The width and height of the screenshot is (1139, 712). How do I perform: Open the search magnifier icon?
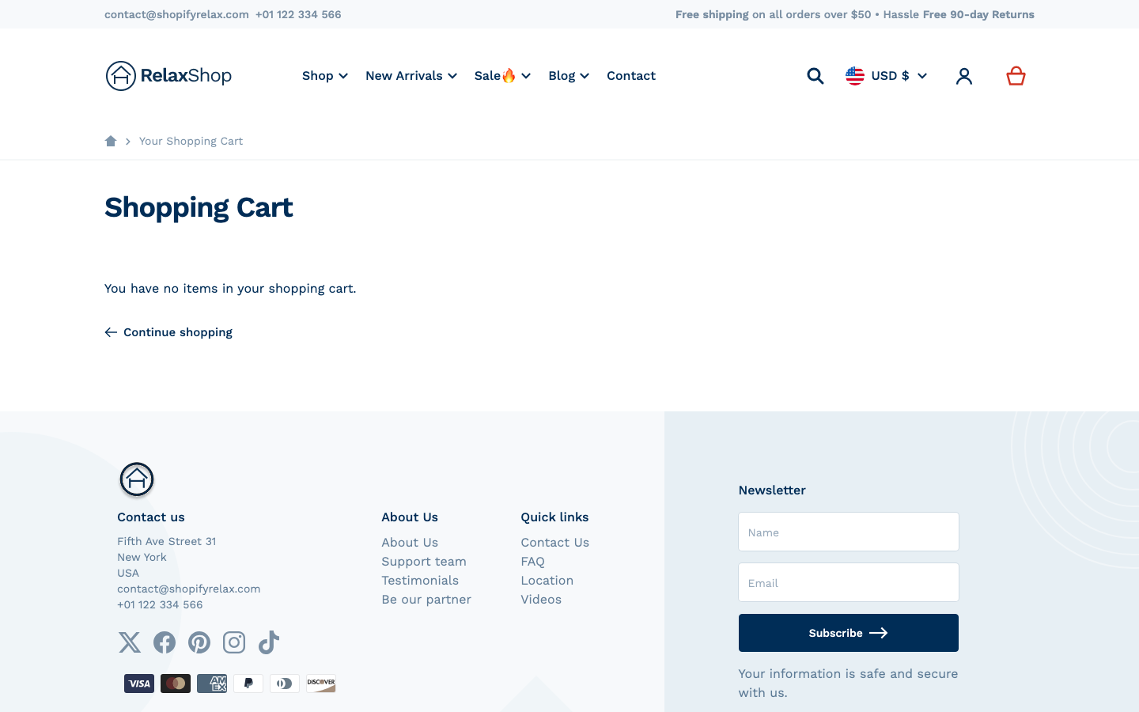coord(815,76)
